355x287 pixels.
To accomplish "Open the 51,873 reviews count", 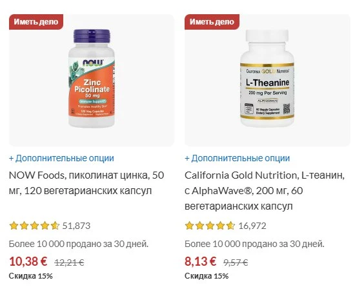I will pyautogui.click(x=76, y=226).
